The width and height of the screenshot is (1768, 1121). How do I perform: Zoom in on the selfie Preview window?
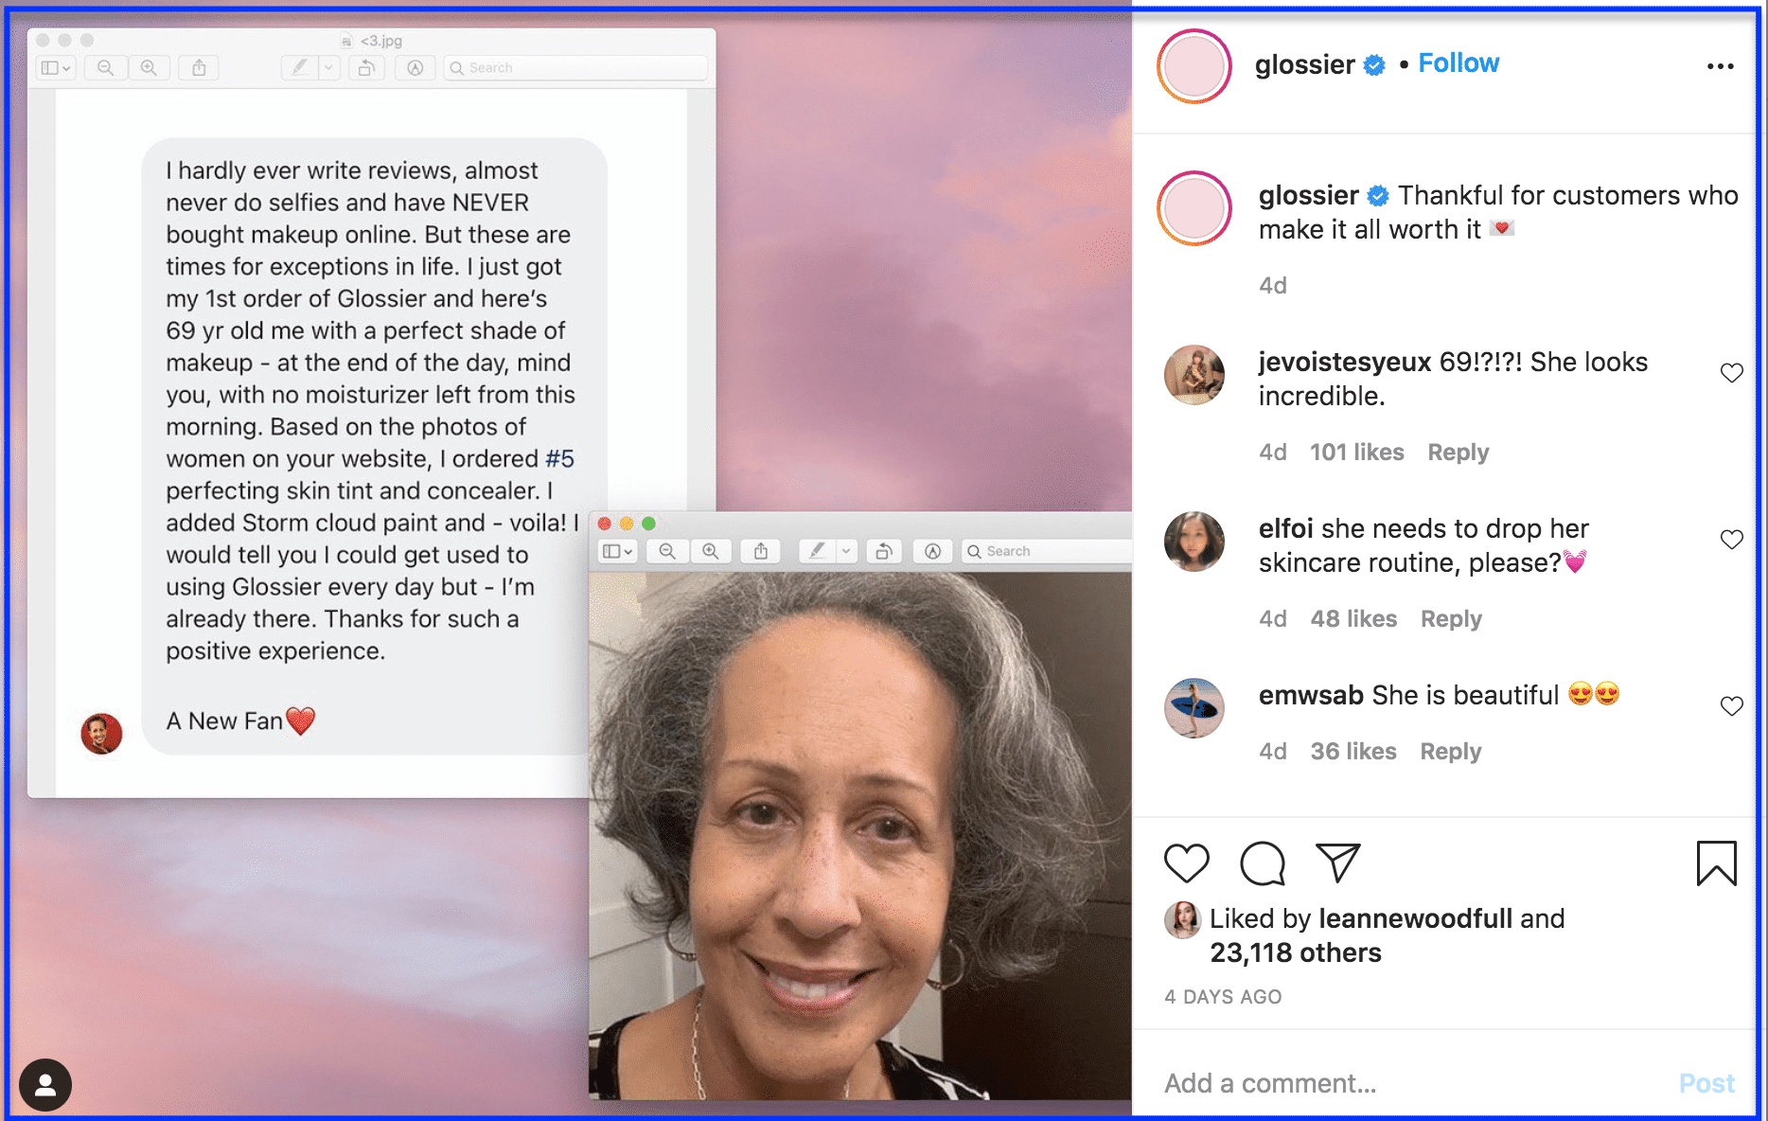pos(711,551)
